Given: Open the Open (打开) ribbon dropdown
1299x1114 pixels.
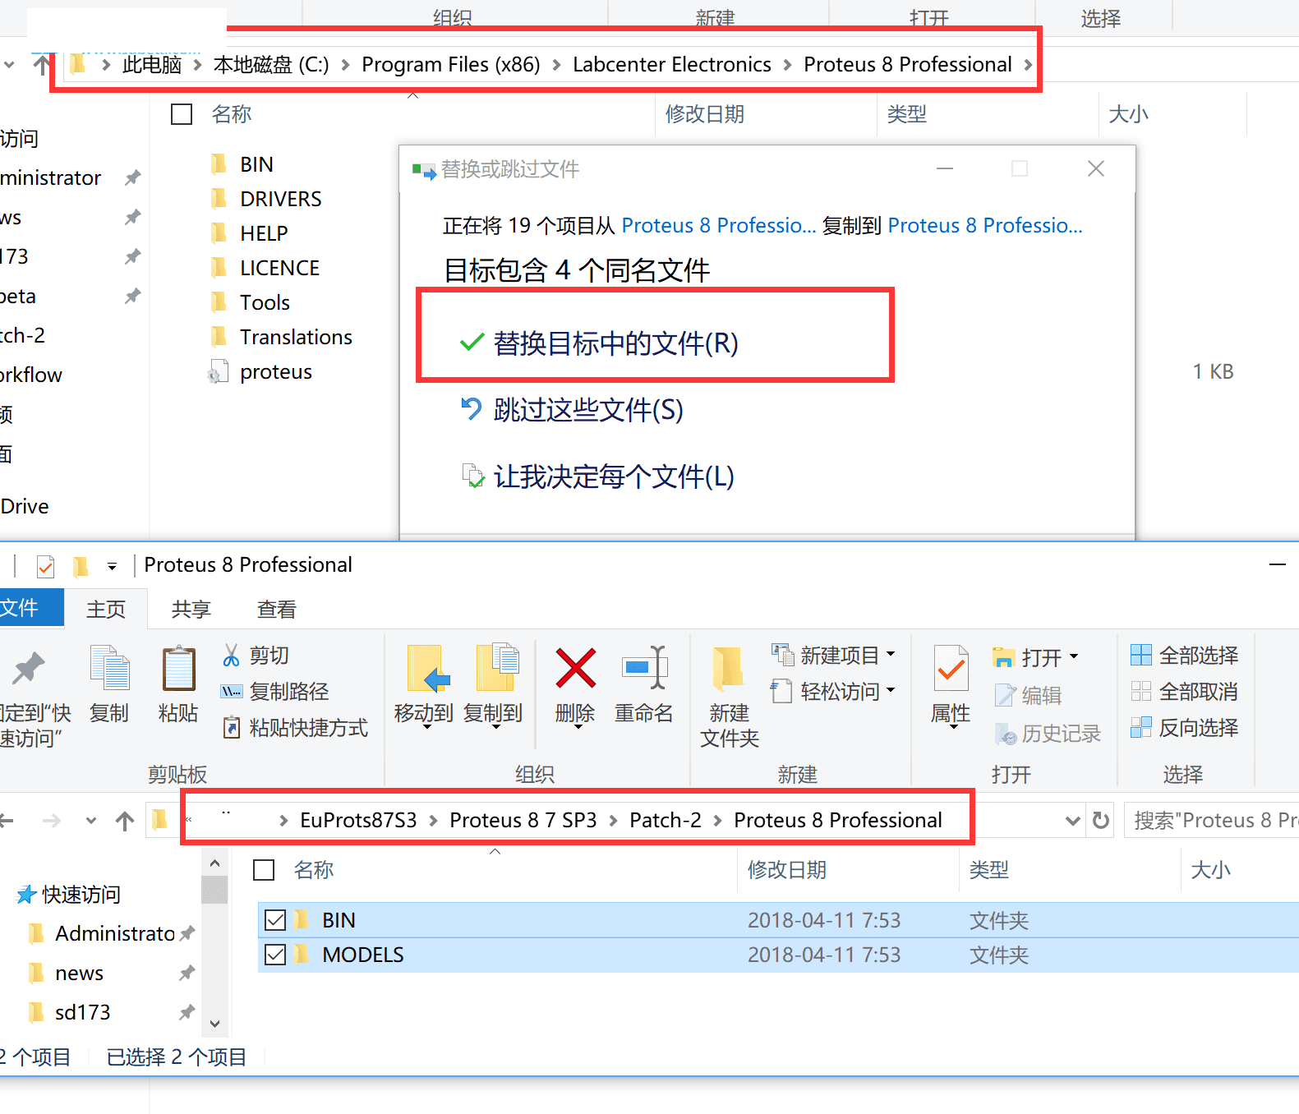Looking at the screenshot, I should tap(1035, 657).
